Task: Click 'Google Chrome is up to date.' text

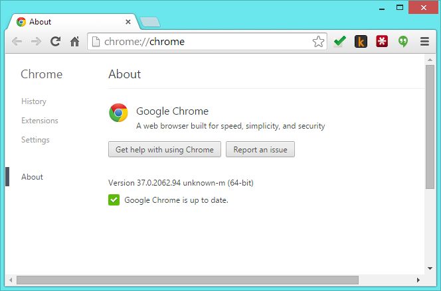Action: click(177, 200)
